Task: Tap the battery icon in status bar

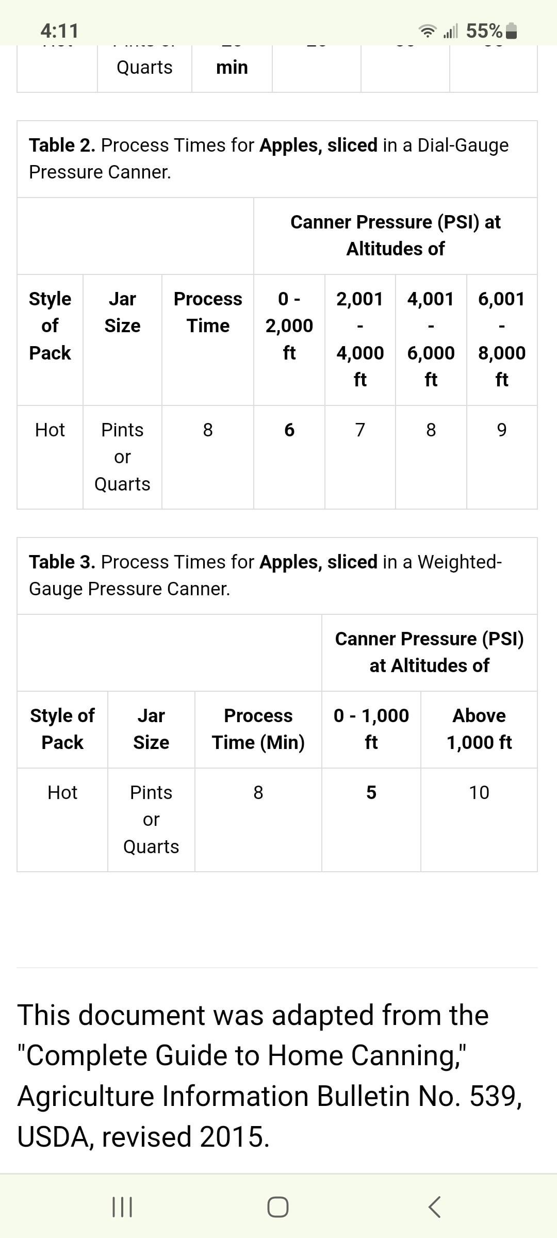Action: click(511, 31)
